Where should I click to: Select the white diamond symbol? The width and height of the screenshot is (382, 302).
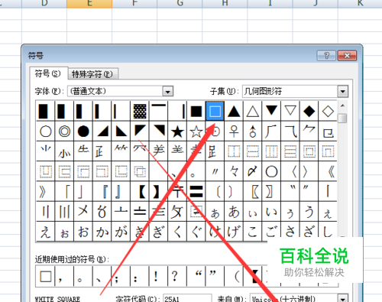click(x=328, y=112)
